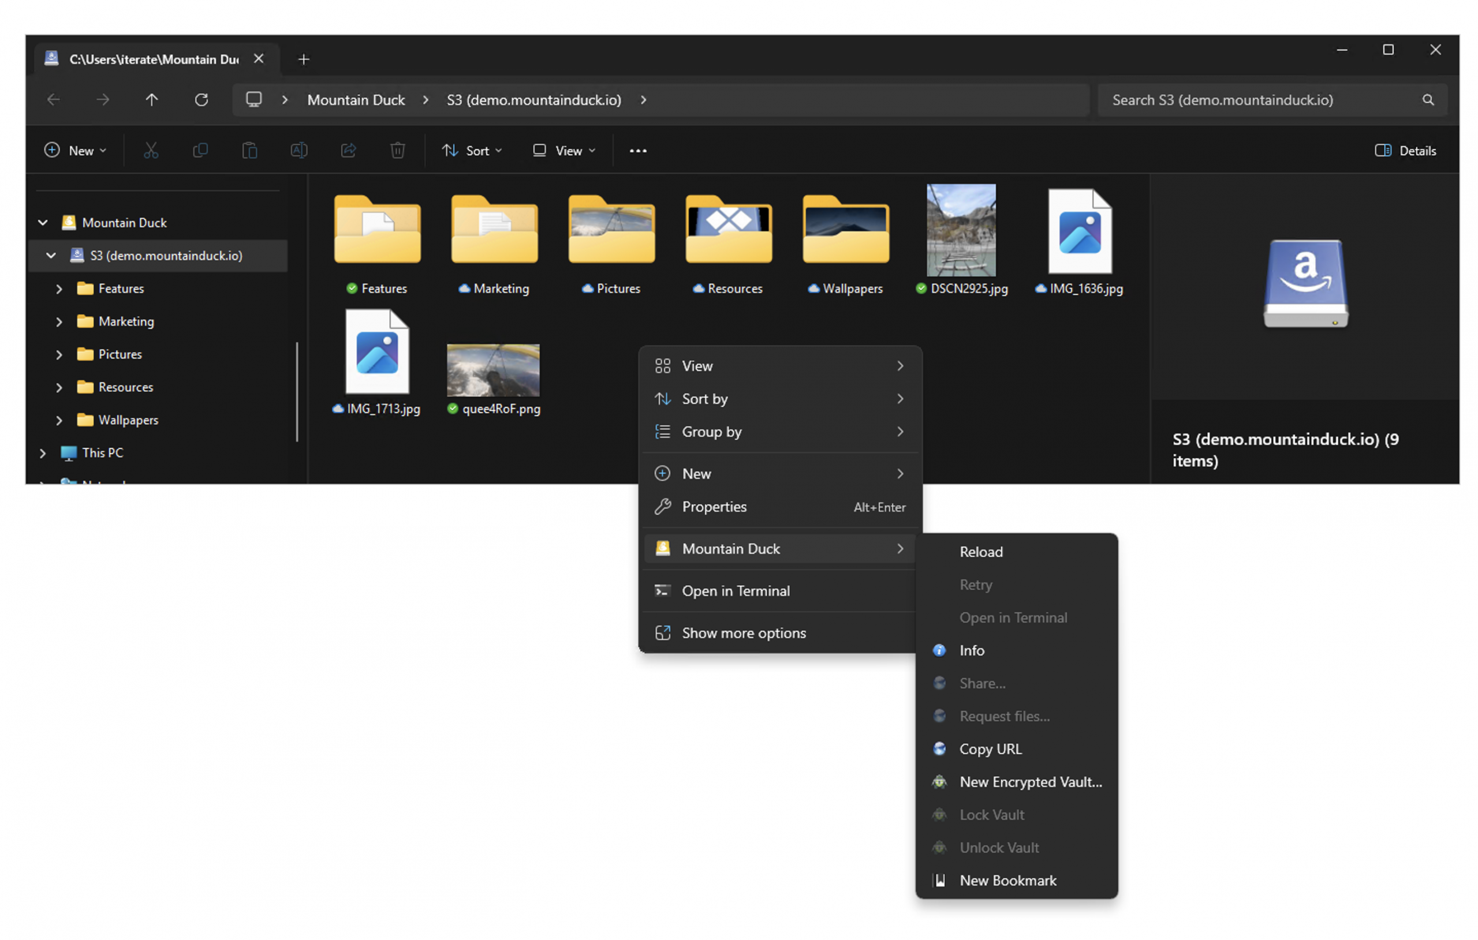Viewport: 1478px width, 940px height.
Task: Click the Amazon S3 drive preview icon
Action: click(x=1305, y=283)
